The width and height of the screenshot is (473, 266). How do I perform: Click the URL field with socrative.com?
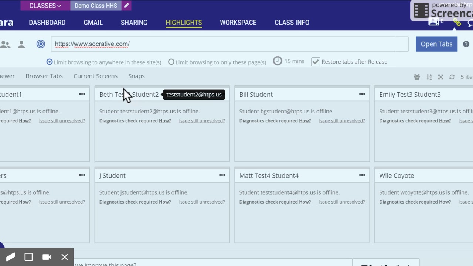coord(229,44)
